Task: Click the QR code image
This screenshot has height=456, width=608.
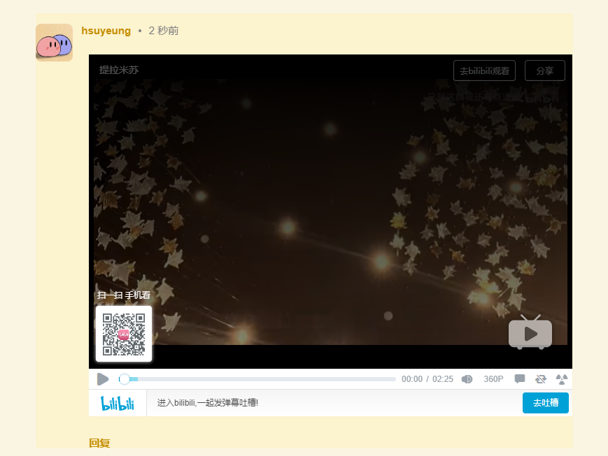Action: tap(124, 334)
